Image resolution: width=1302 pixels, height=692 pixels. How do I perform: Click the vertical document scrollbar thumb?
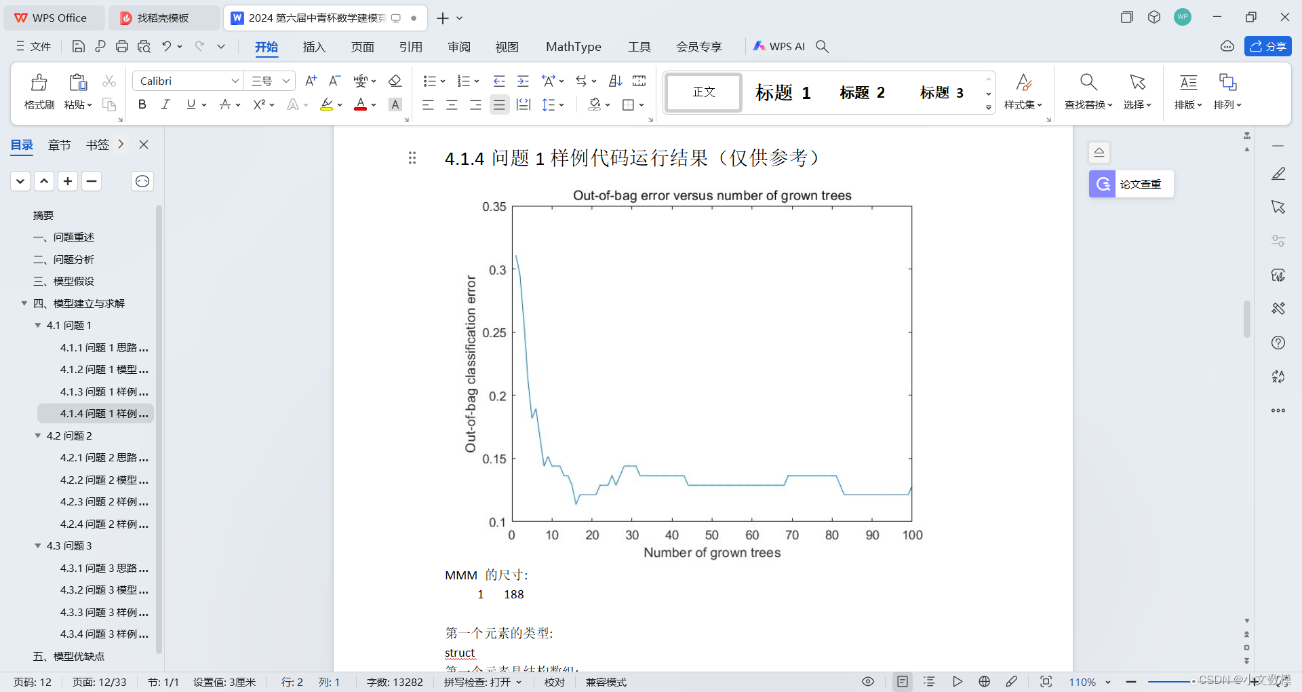pos(1246,319)
